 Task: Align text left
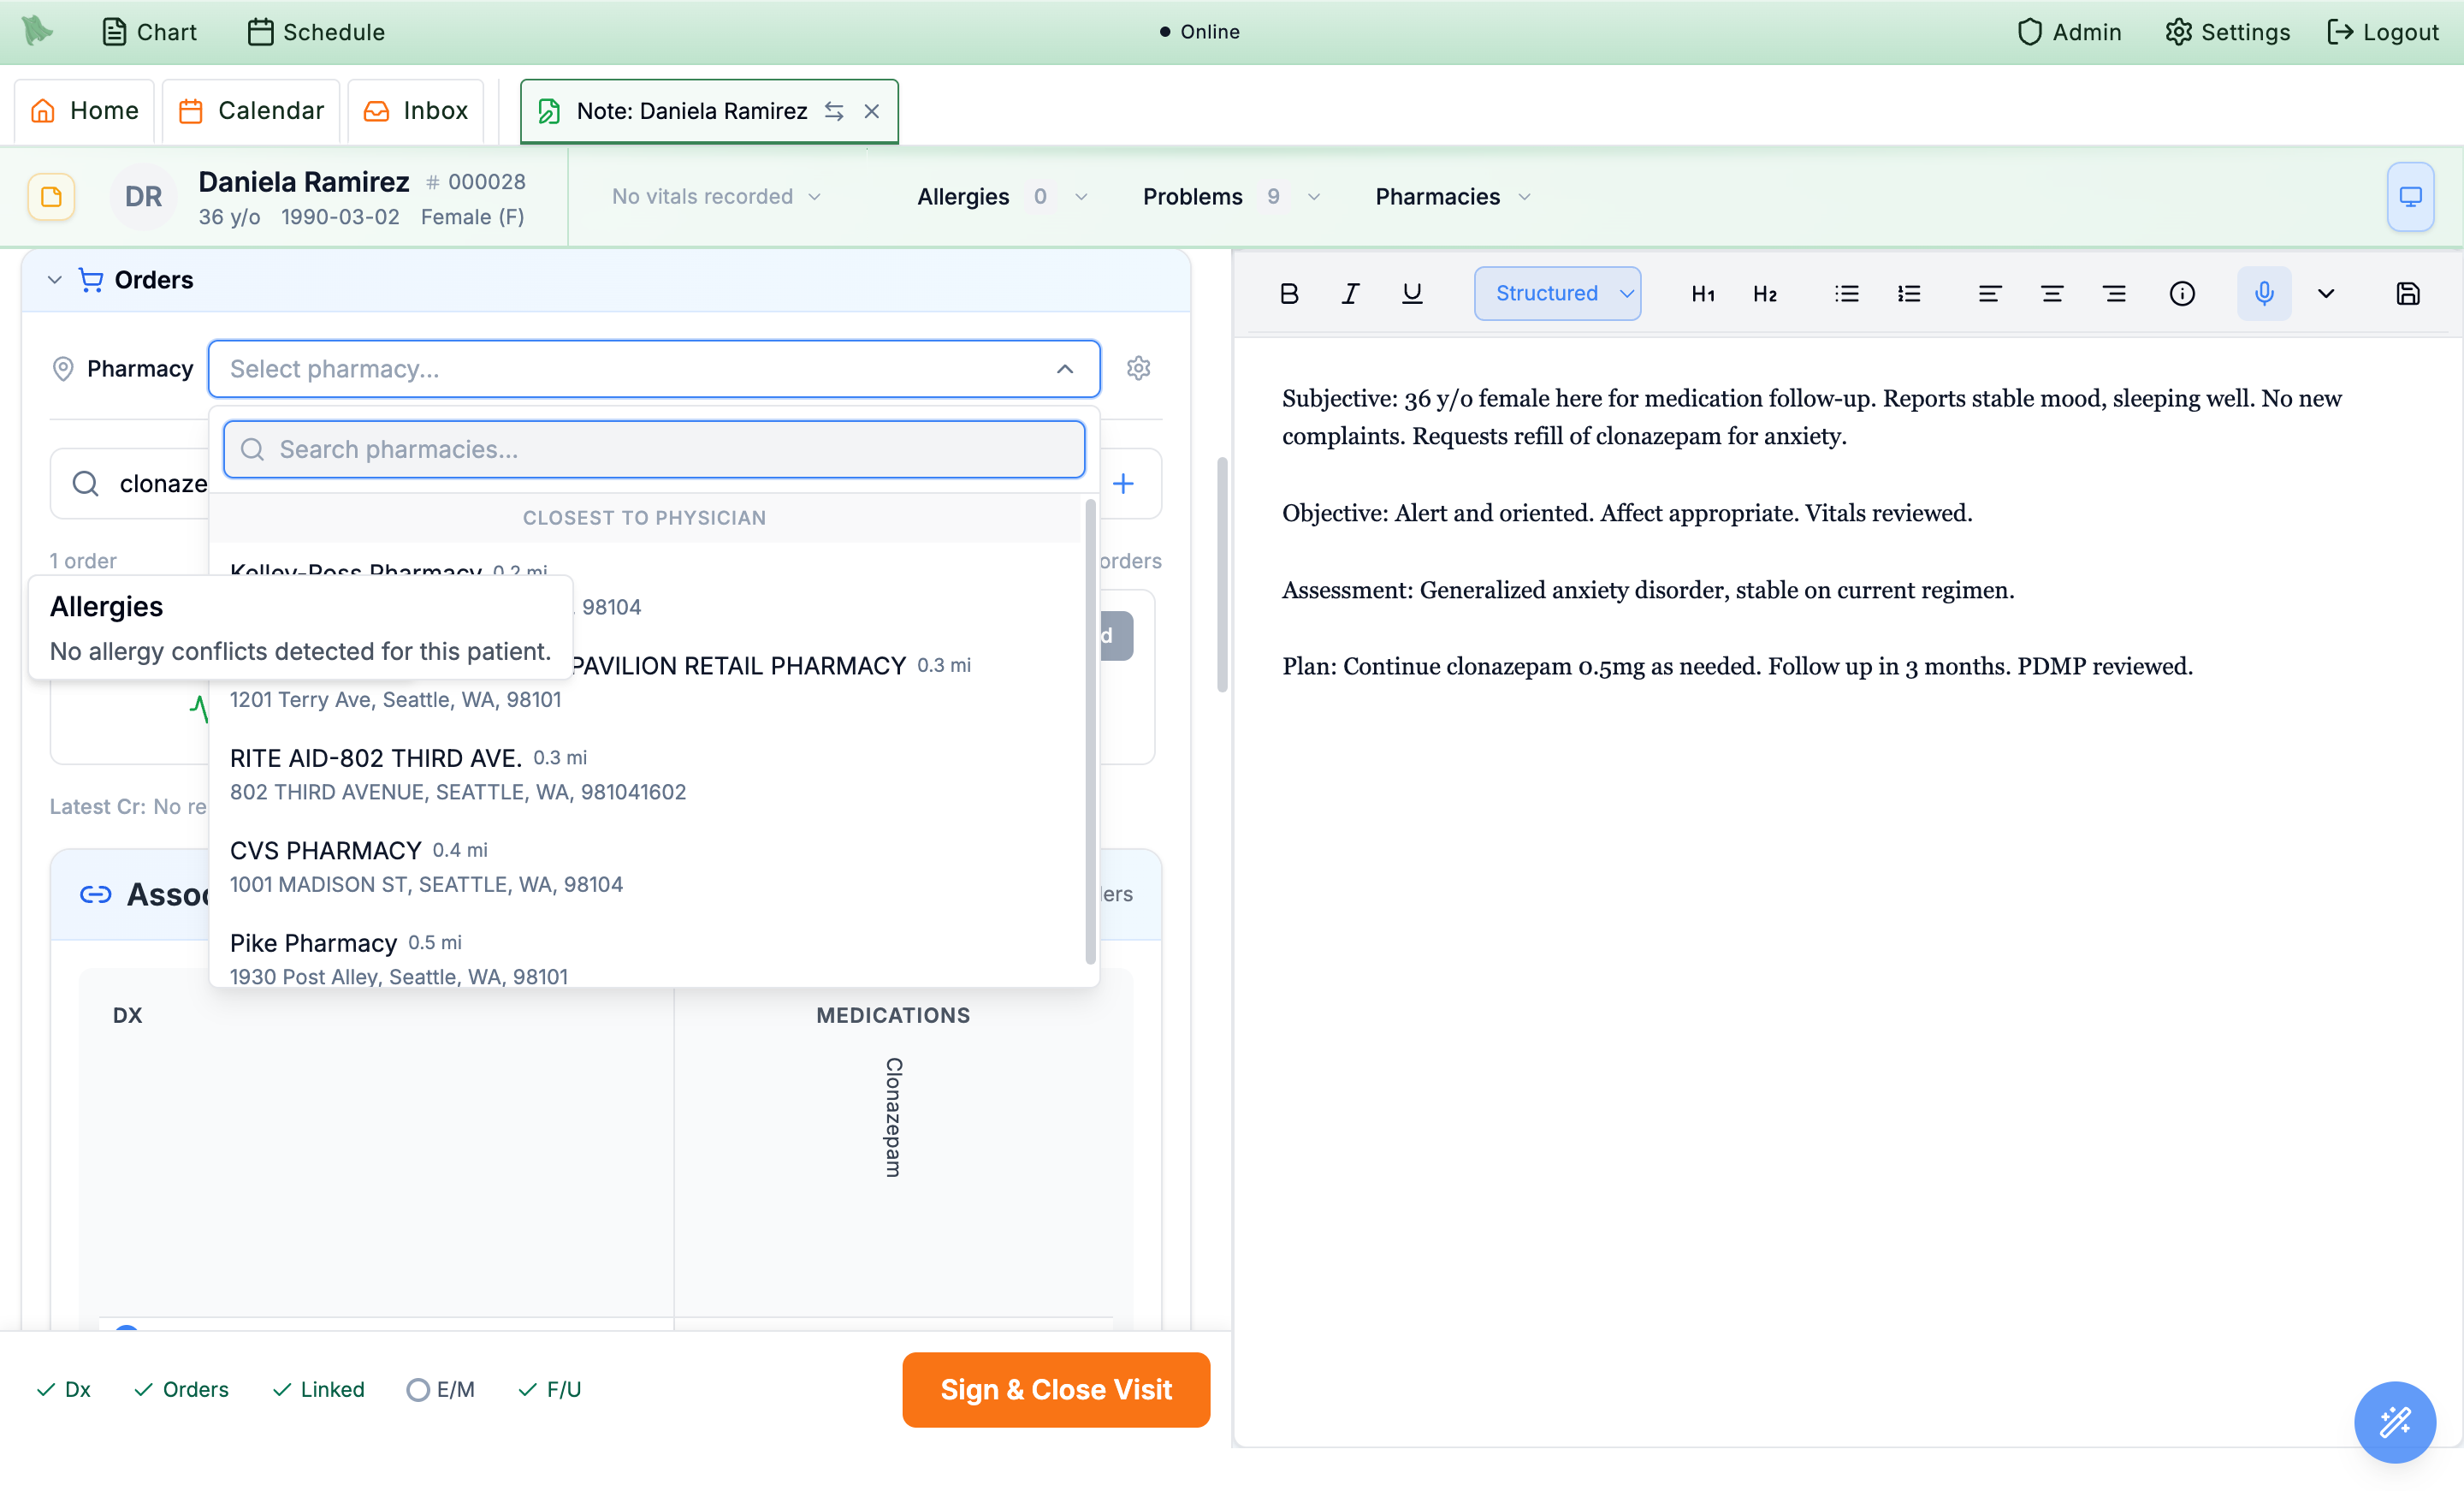pyautogui.click(x=1989, y=294)
